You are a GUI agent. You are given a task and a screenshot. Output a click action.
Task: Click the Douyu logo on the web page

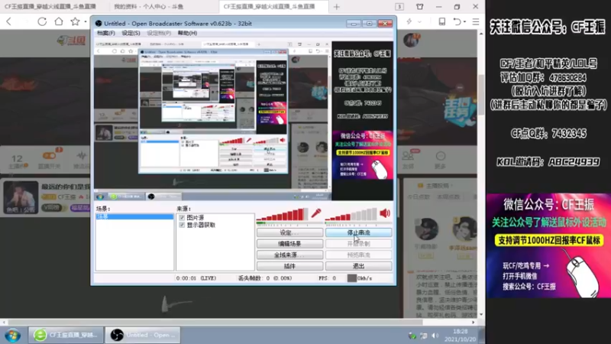71,41
